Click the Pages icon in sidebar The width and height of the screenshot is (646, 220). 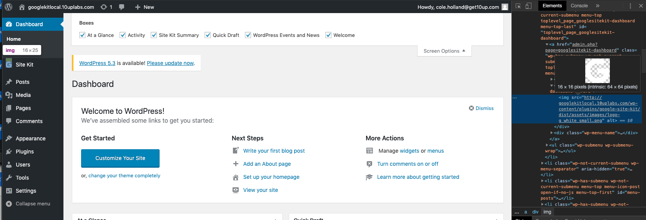[x=9, y=108]
